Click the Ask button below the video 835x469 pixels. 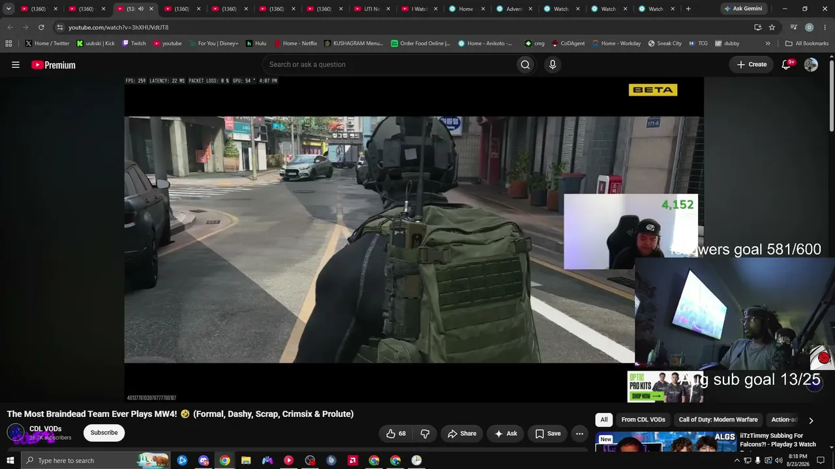click(x=506, y=433)
